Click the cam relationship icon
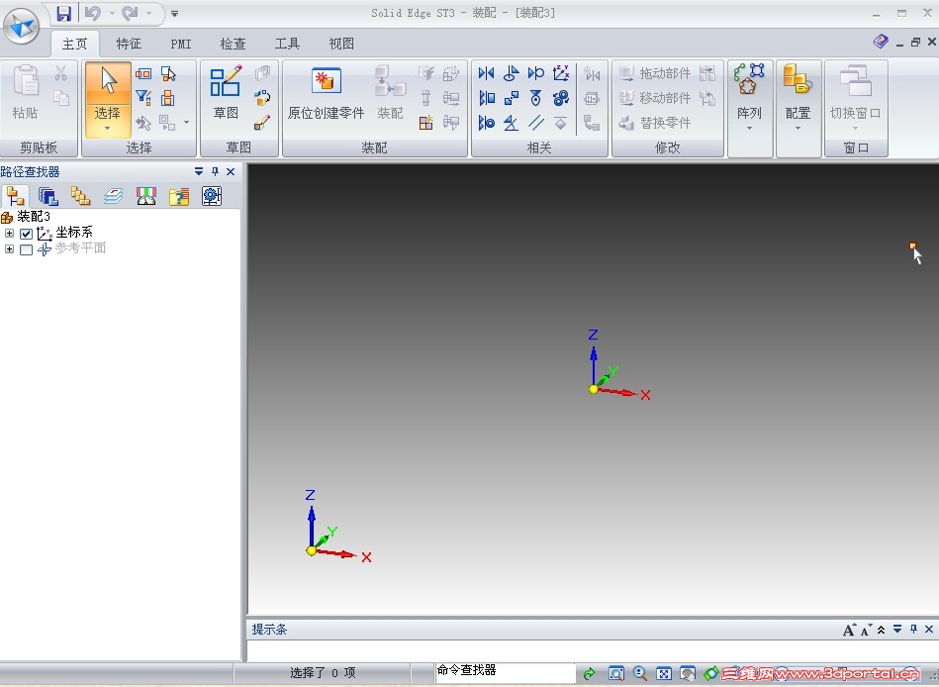Image resolution: width=939 pixels, height=687 pixels. click(536, 98)
